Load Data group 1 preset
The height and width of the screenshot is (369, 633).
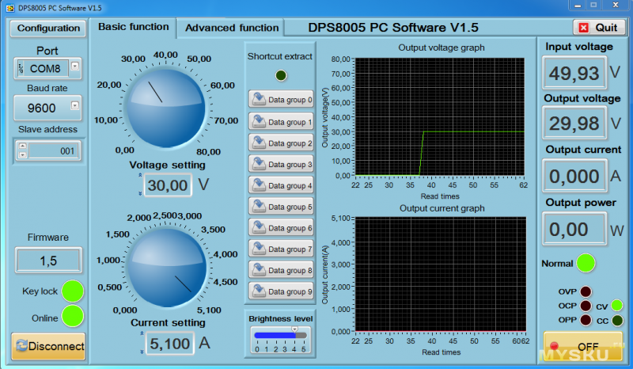click(281, 122)
